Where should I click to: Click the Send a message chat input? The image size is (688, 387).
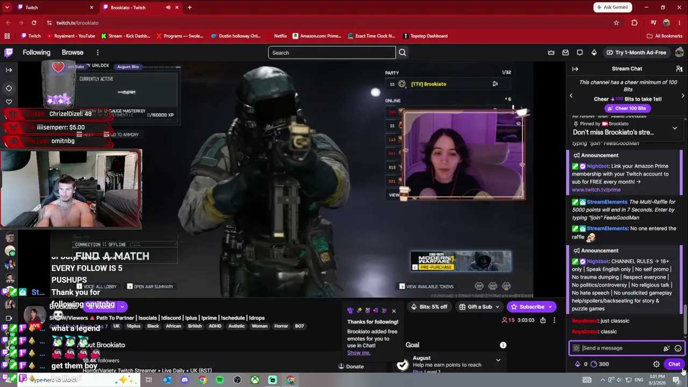[627, 348]
